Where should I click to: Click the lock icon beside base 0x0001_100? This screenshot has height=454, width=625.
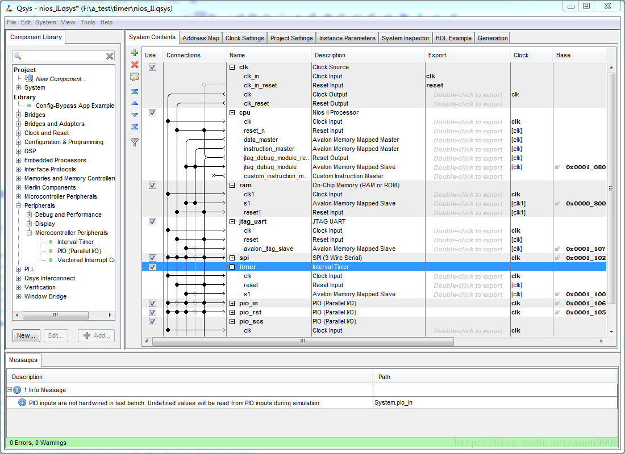click(x=557, y=295)
